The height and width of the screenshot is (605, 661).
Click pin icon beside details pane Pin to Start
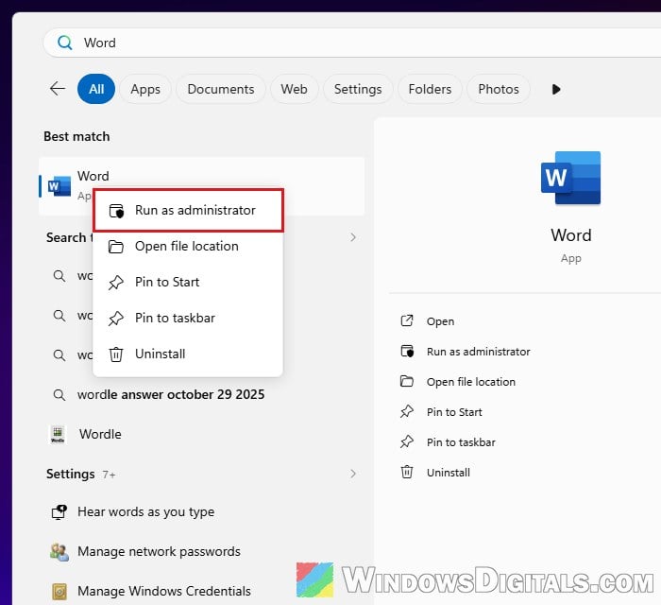click(407, 411)
